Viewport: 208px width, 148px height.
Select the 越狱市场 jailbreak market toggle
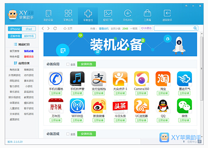point(29,36)
